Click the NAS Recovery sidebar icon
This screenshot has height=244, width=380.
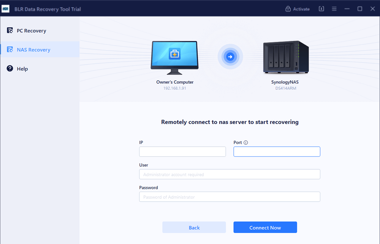(x=10, y=49)
